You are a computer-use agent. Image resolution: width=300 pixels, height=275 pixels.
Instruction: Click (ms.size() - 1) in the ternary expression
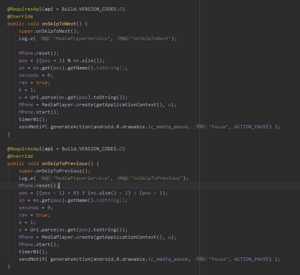pyautogui.click(x=109, y=193)
